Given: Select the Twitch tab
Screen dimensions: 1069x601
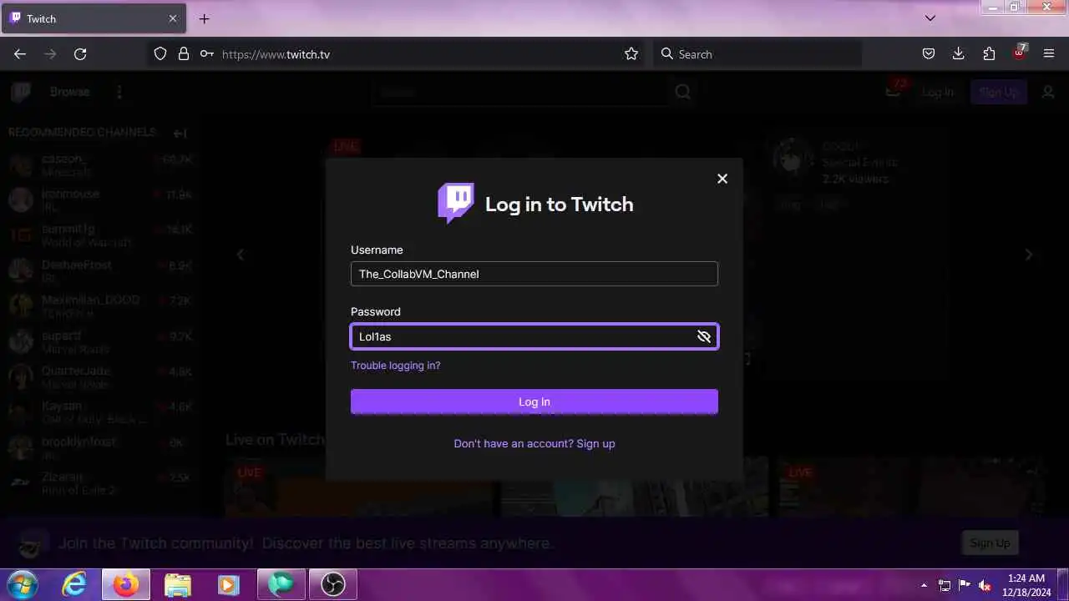Looking at the screenshot, I should click(93, 18).
